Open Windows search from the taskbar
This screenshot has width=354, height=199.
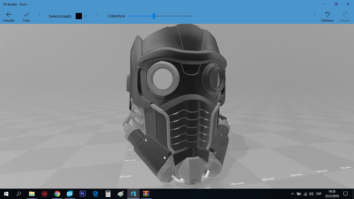pos(19,194)
